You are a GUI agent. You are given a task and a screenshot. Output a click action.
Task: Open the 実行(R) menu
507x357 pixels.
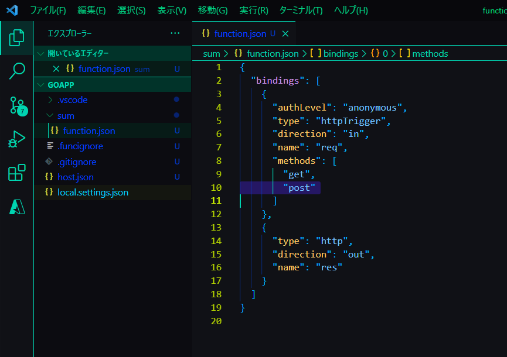(253, 11)
